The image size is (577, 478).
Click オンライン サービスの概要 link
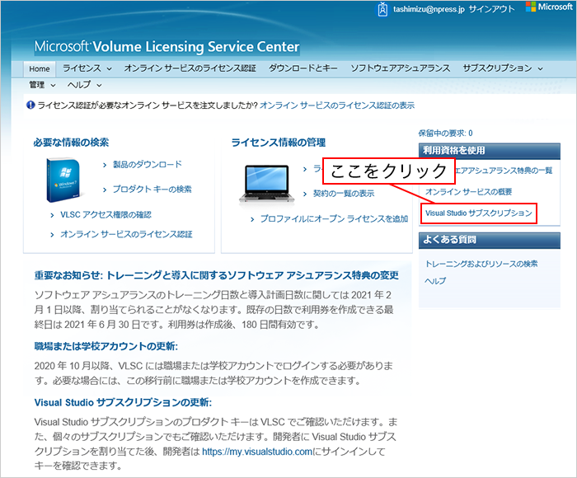(x=469, y=192)
